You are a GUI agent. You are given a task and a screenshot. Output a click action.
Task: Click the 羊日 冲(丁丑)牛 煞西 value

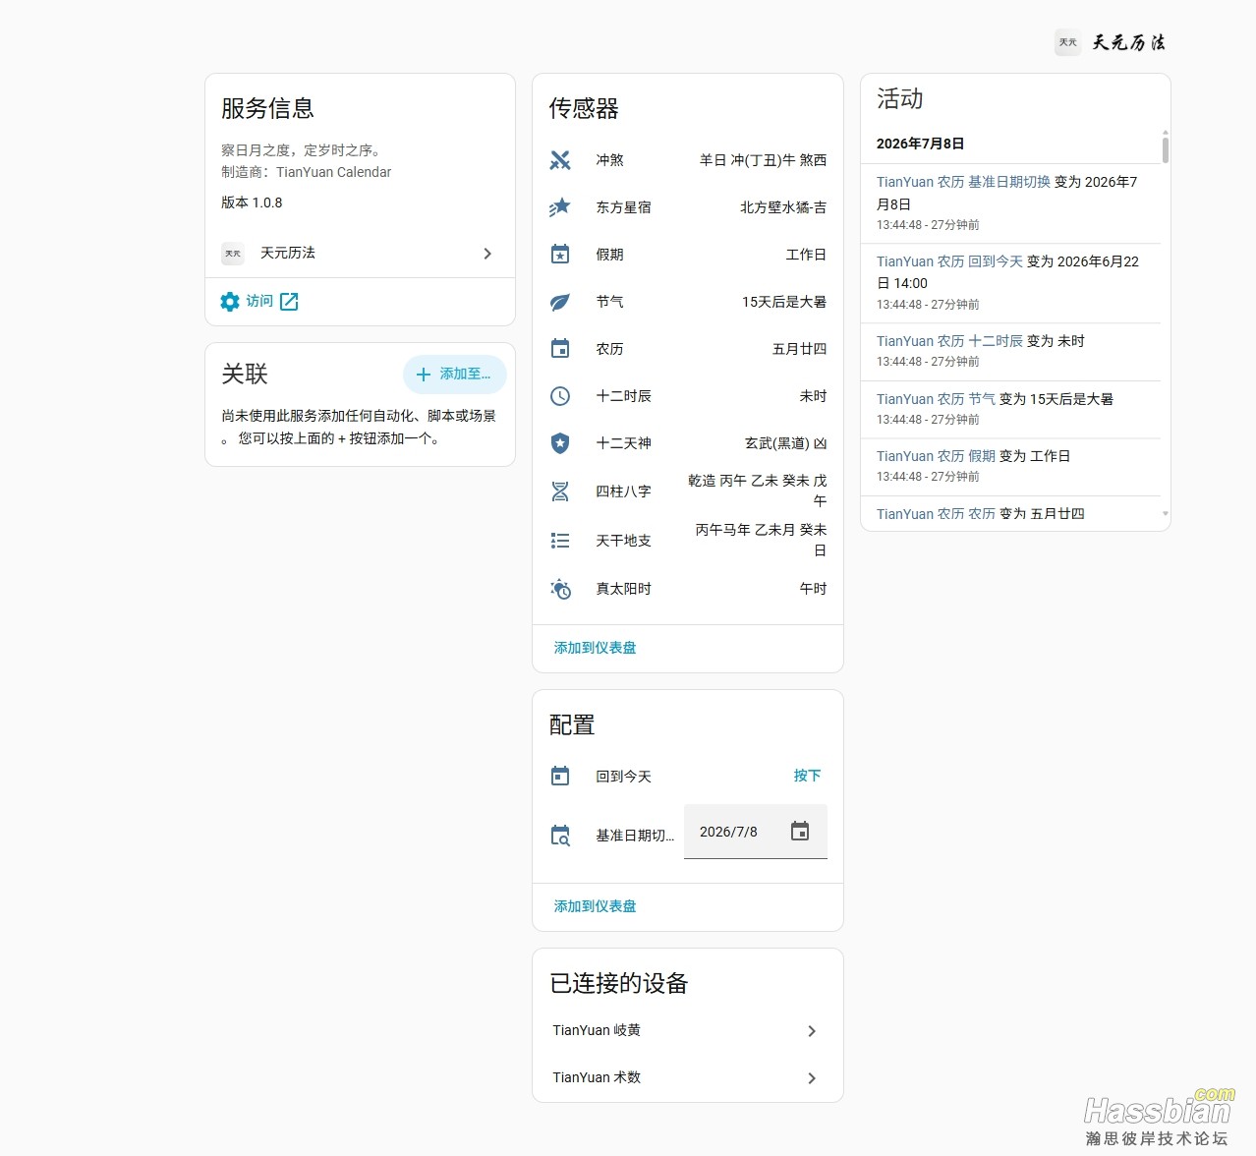(x=763, y=160)
